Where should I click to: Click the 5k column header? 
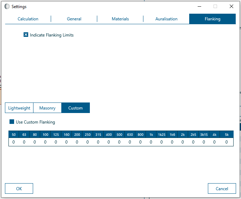pos(227,134)
